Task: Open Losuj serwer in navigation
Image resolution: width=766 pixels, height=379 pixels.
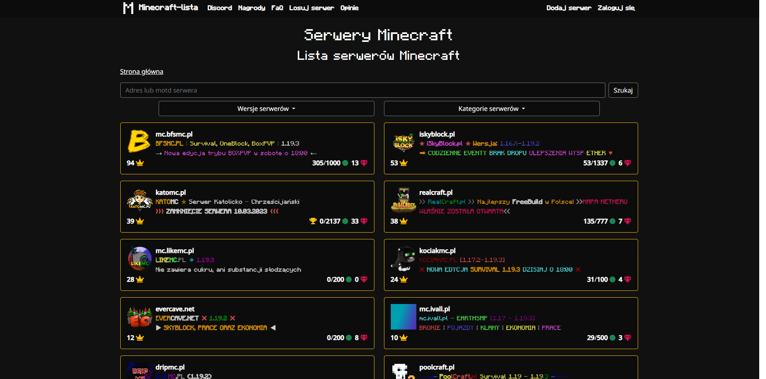Action: [x=311, y=8]
